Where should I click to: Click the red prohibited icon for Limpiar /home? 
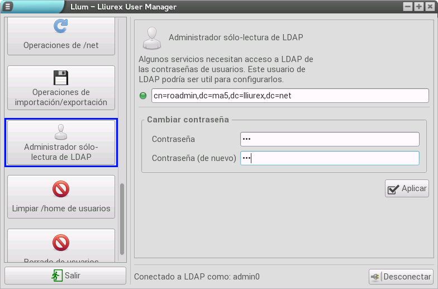coord(60,189)
